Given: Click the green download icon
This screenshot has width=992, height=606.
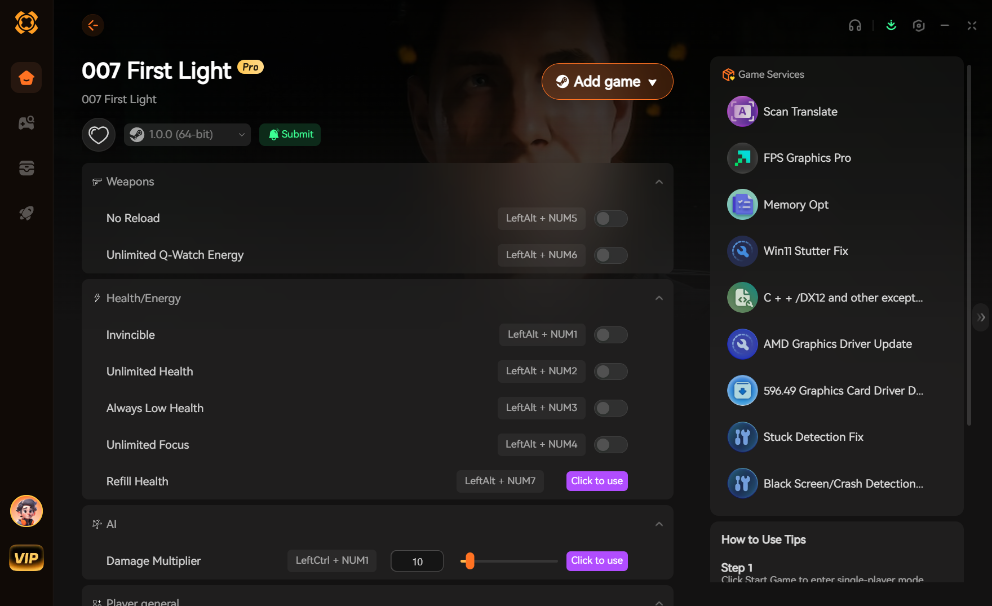Looking at the screenshot, I should [x=891, y=25].
